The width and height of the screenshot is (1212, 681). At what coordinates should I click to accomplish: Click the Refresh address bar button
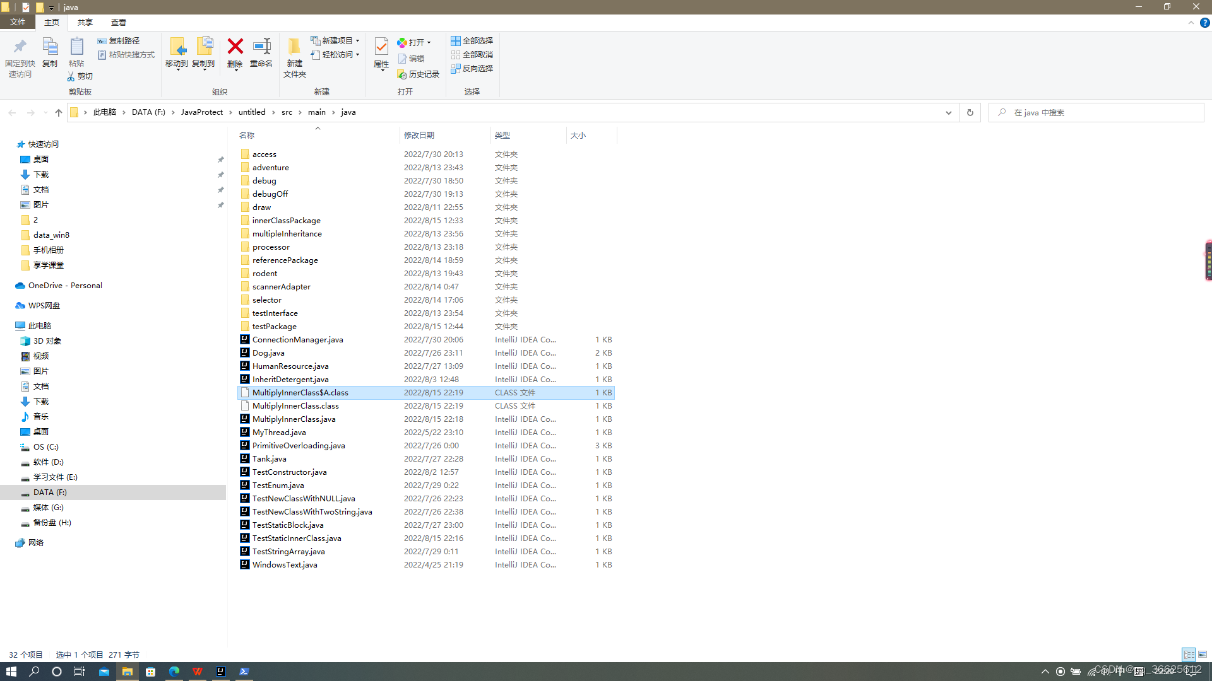970,112
